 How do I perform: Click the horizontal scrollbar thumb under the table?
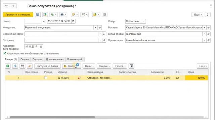(52, 117)
